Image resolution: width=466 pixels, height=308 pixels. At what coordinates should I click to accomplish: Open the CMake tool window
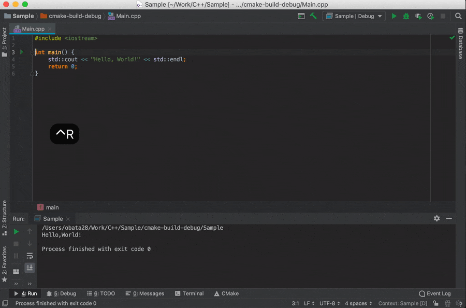pos(226,293)
